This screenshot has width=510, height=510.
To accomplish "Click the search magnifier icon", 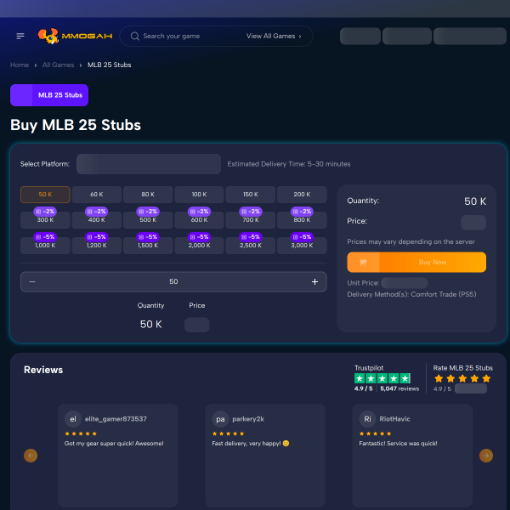I will click(134, 36).
